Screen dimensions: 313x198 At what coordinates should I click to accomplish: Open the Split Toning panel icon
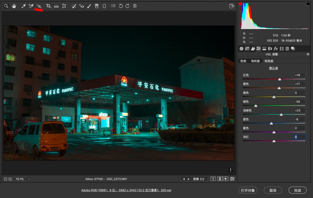(264, 48)
